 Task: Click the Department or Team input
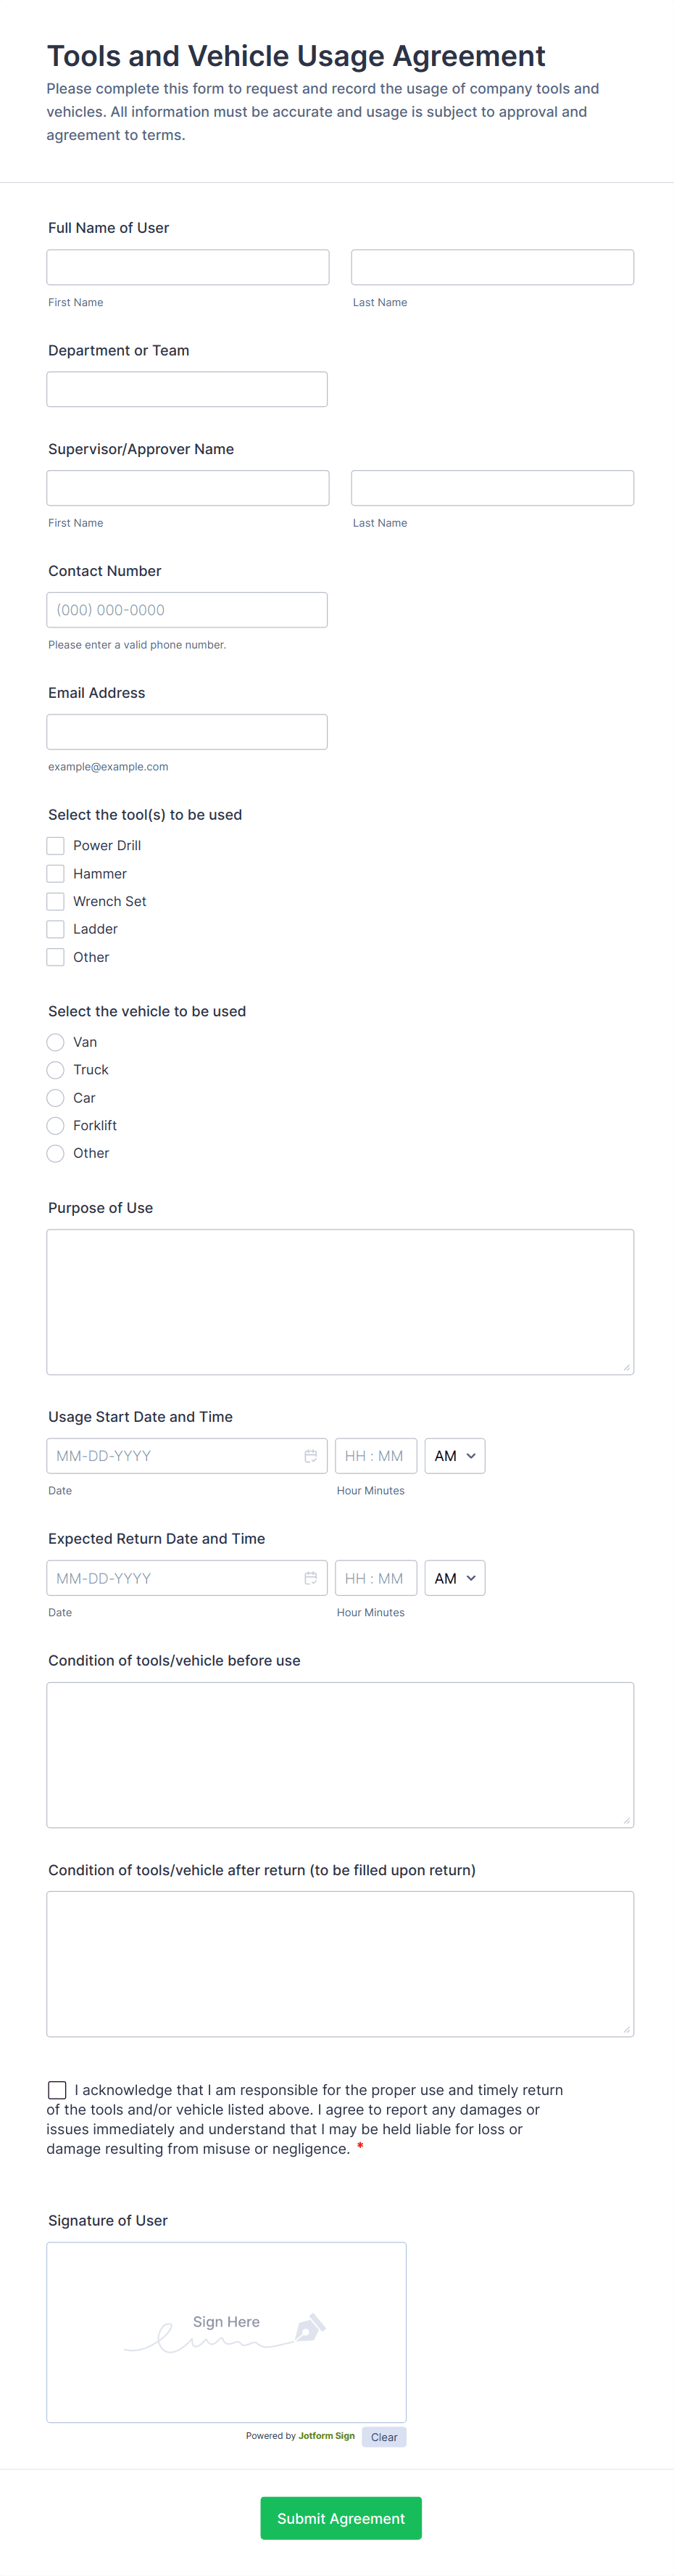click(187, 389)
